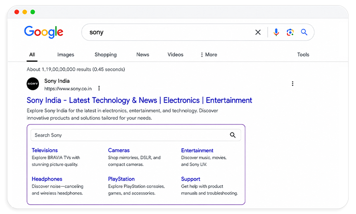This screenshot has width=356, height=214.
Task: Click 'Get help with product' description
Action: (202, 186)
